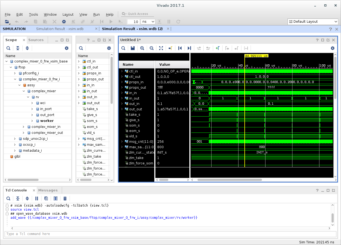Viewport: 341px width, 245px height.
Task: Click the Open file toolbar icon
Action: coord(7,22)
